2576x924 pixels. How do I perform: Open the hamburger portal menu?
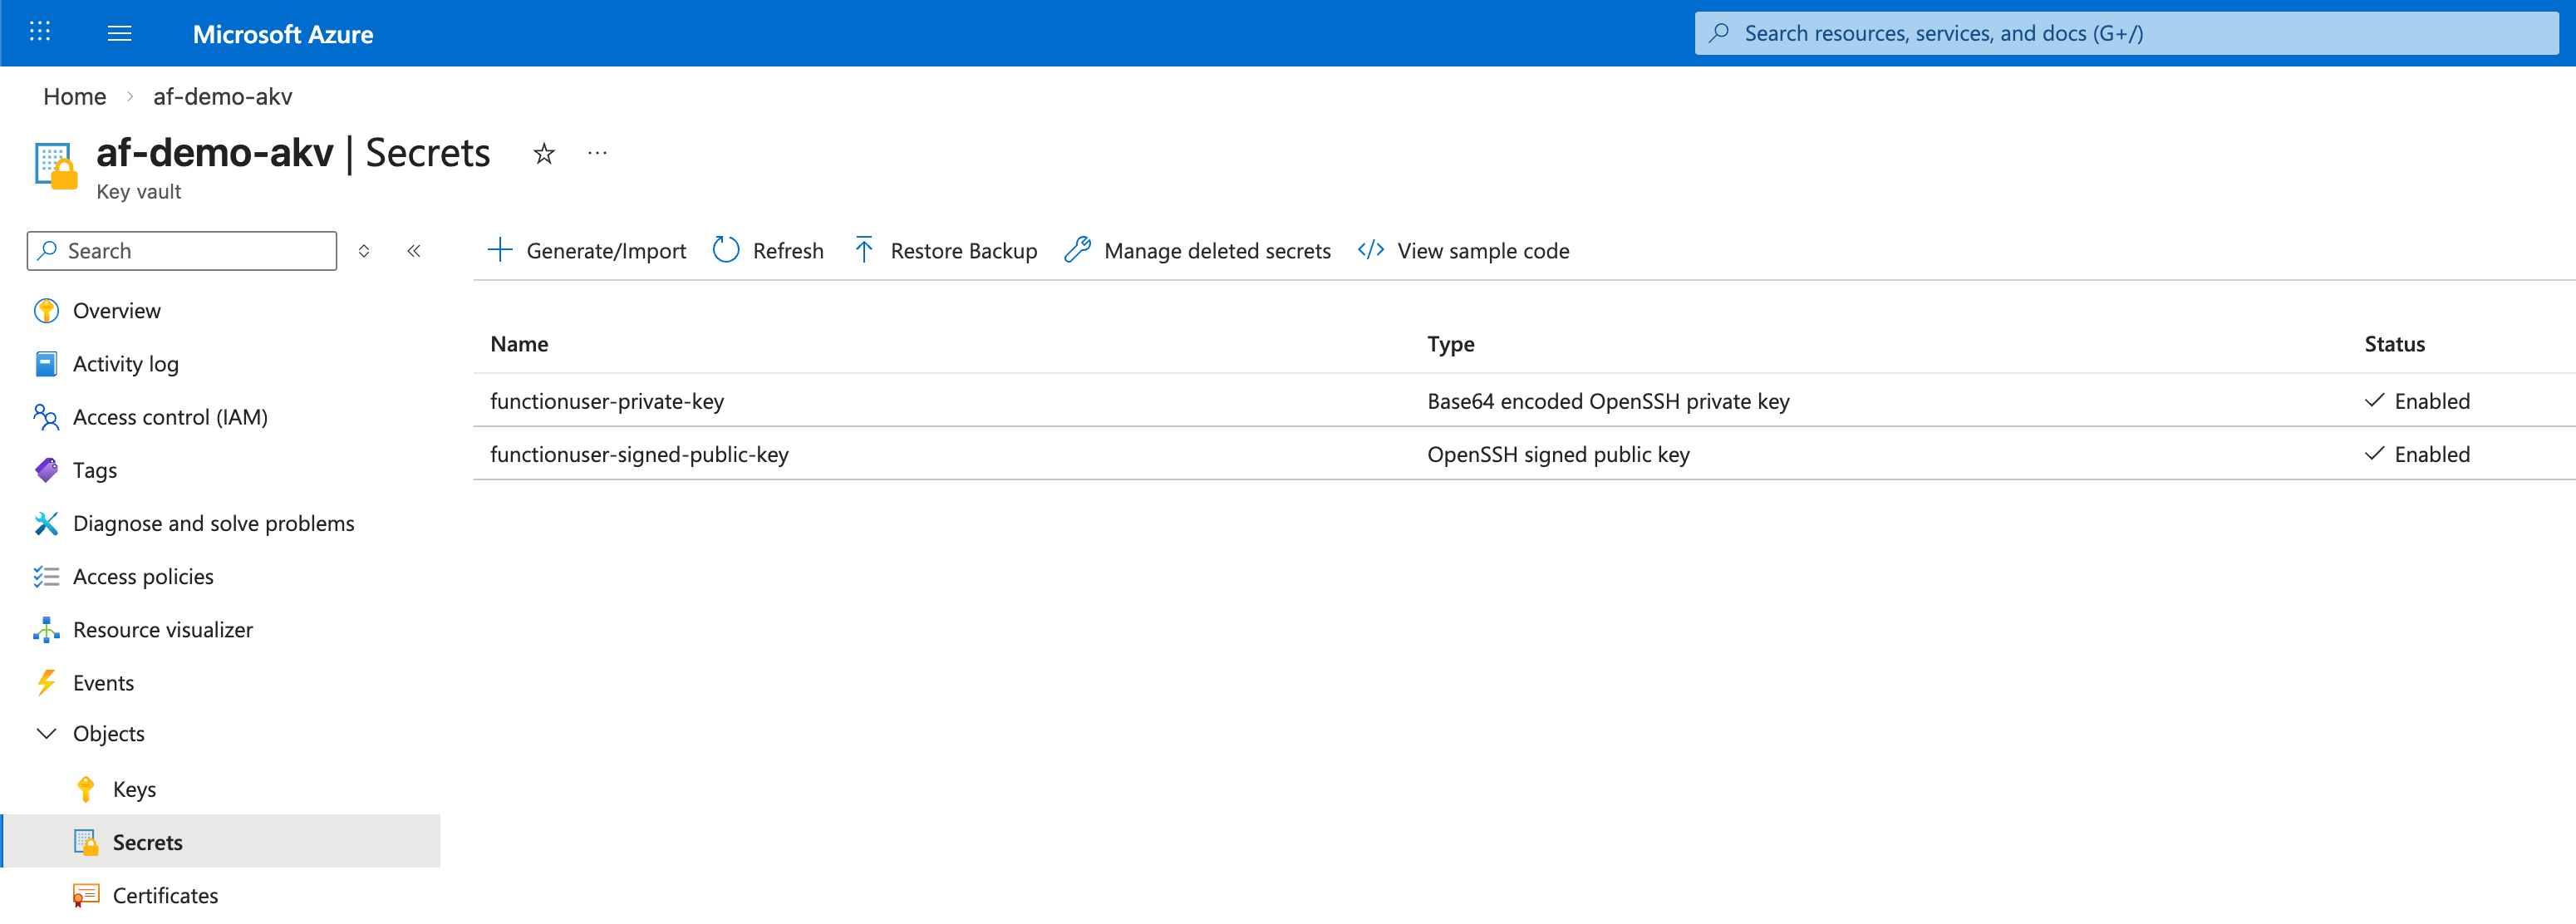click(x=119, y=33)
